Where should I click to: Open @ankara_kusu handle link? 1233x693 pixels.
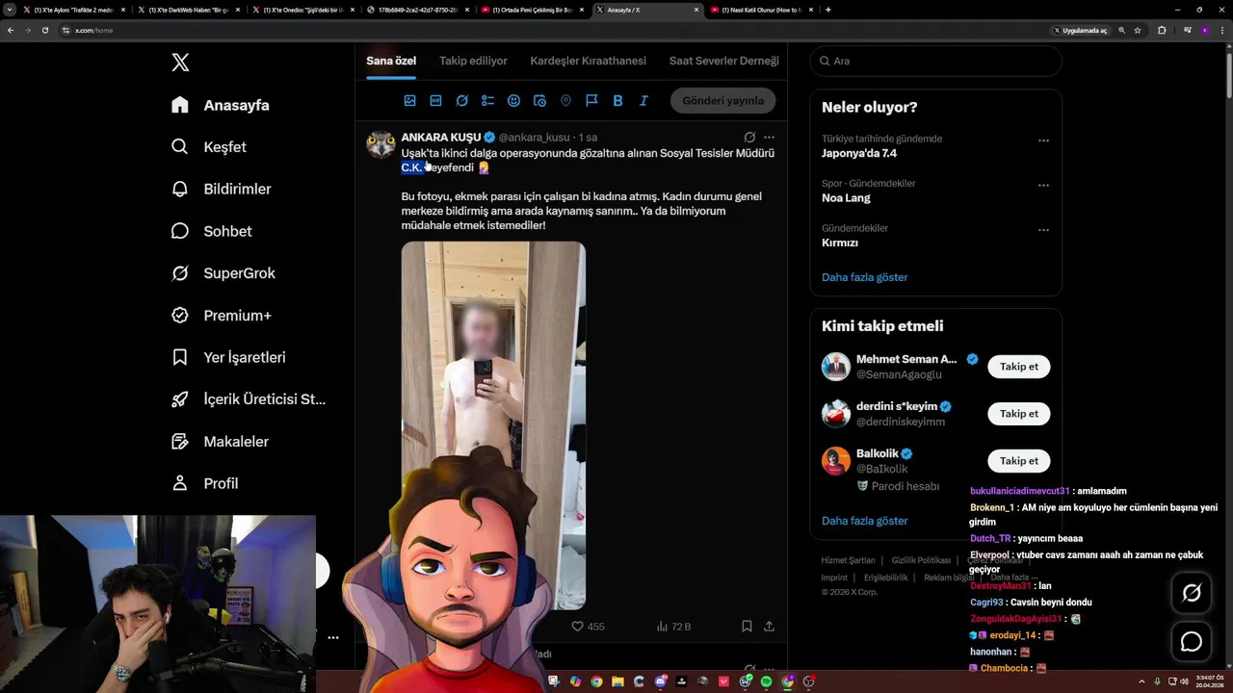tap(534, 138)
